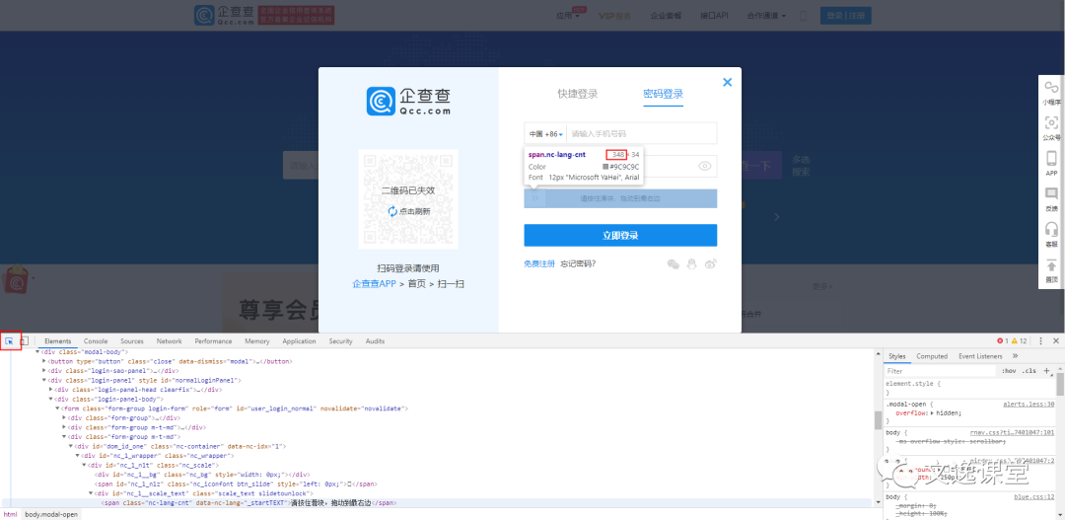Expand the overflow hidden property triangle
Image resolution: width=1065 pixels, height=520 pixels.
coord(933,412)
